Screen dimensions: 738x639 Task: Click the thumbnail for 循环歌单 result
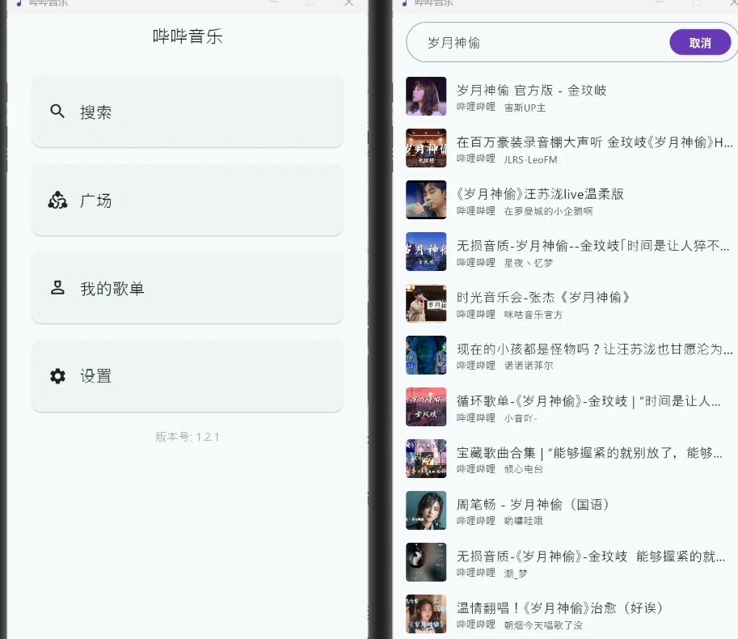[x=426, y=407]
